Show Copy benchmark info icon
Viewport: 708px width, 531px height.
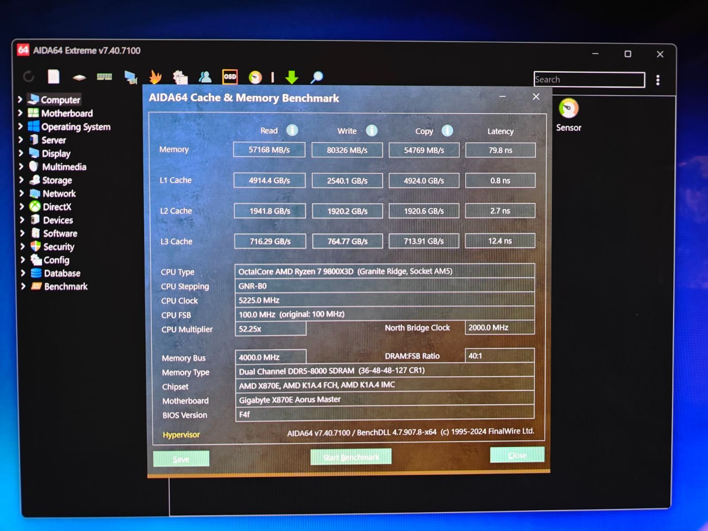(x=447, y=131)
